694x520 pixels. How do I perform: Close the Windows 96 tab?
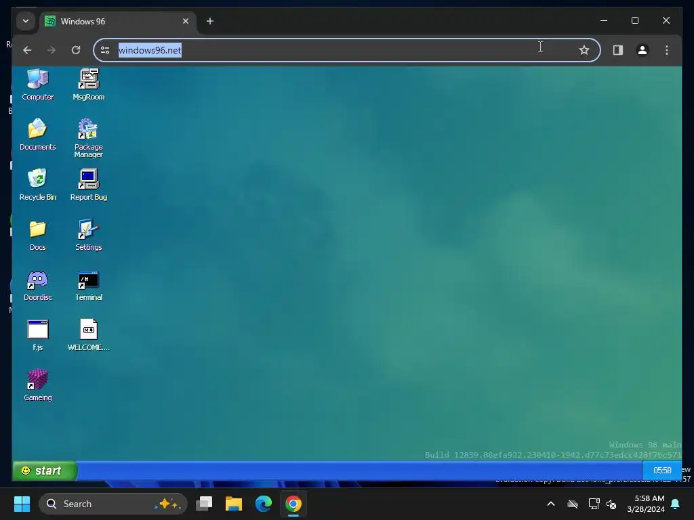click(x=186, y=21)
